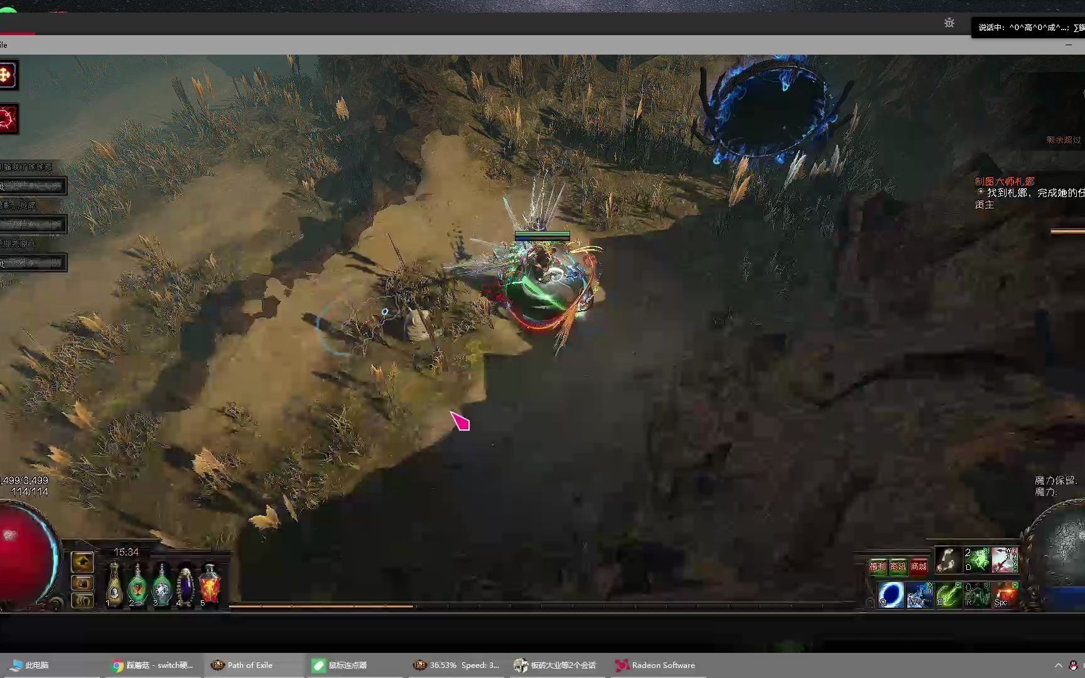
Task: Select the green bow skill bound to E
Action: (x=948, y=595)
